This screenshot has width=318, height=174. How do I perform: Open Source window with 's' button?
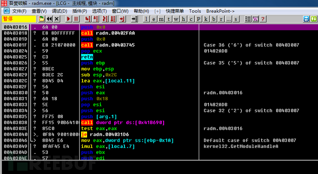(x=236, y=19)
